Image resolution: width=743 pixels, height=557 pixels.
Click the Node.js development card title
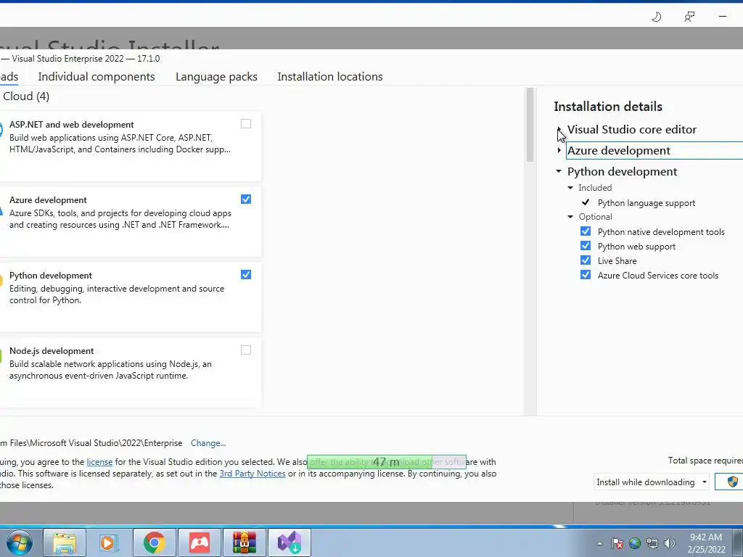[52, 351]
